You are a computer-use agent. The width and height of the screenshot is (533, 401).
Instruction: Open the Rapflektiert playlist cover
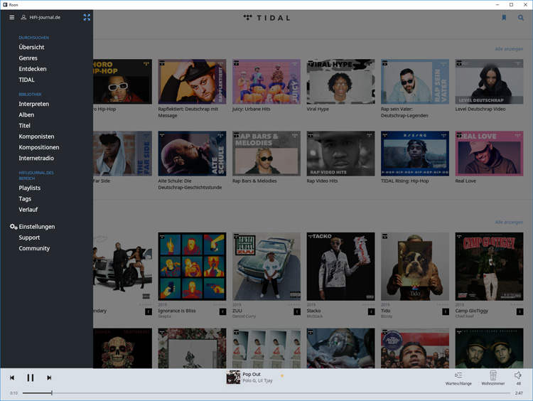pos(192,82)
